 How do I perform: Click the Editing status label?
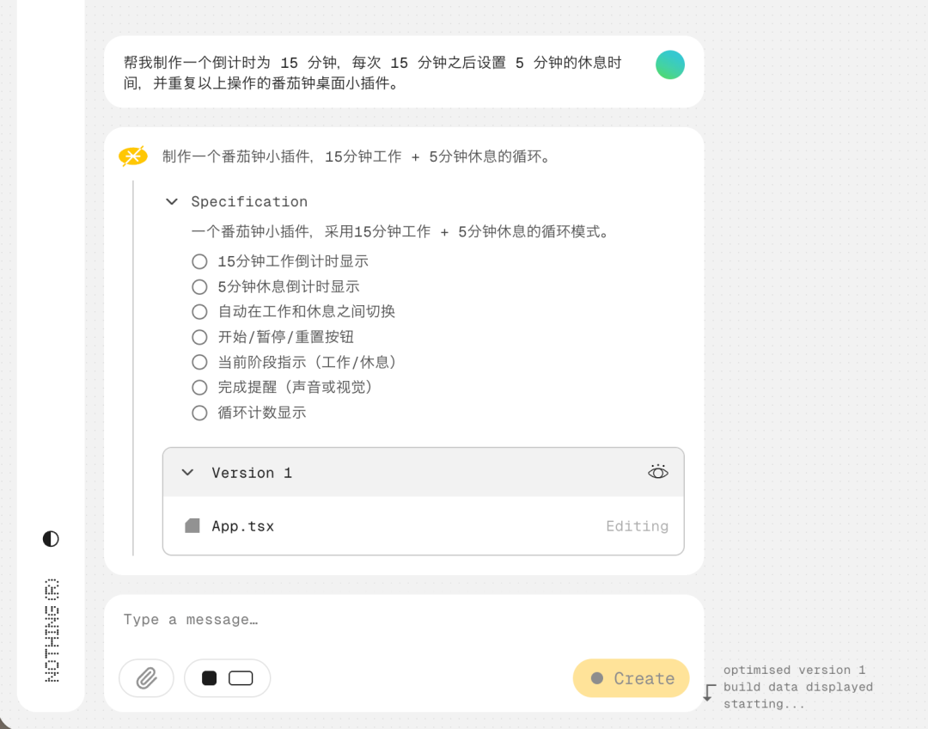[637, 526]
